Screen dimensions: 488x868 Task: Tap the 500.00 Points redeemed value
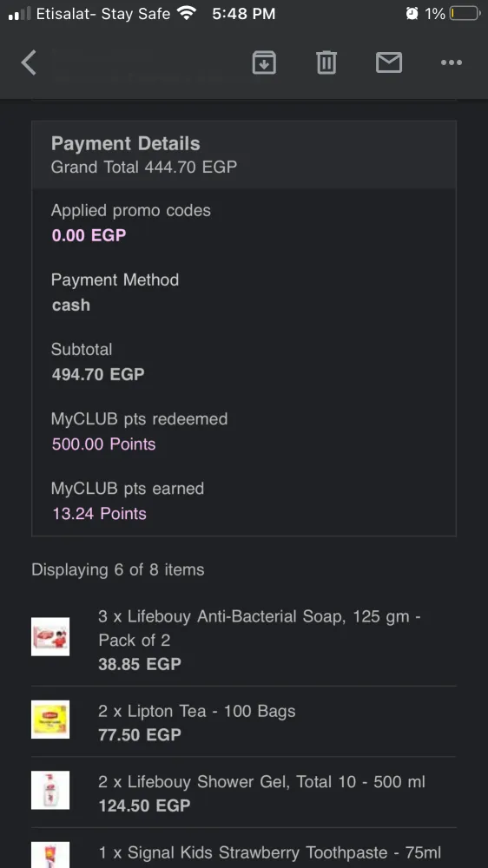click(103, 444)
